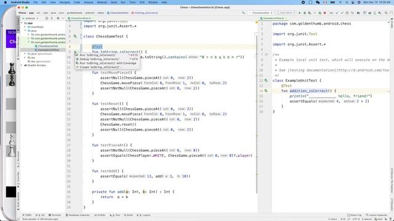Choose Debug 'toString_isCorrect()' menu entry
This screenshot has width=394, height=221.
(107, 59)
